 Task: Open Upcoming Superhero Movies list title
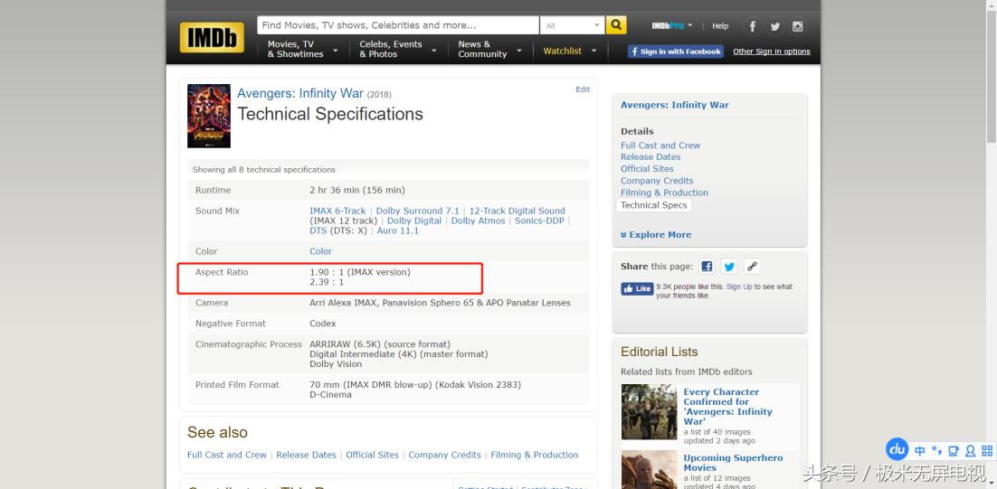[x=733, y=463]
